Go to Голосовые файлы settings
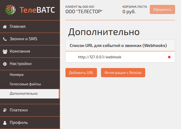This screenshot has height=129, width=181. pyautogui.click(x=25, y=84)
